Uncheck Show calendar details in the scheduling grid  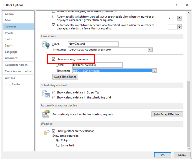[x=54, y=97]
